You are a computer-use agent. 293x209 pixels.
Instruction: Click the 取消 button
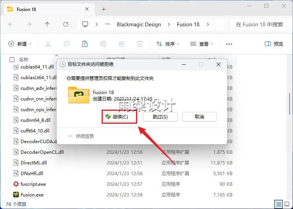pyautogui.click(x=199, y=117)
